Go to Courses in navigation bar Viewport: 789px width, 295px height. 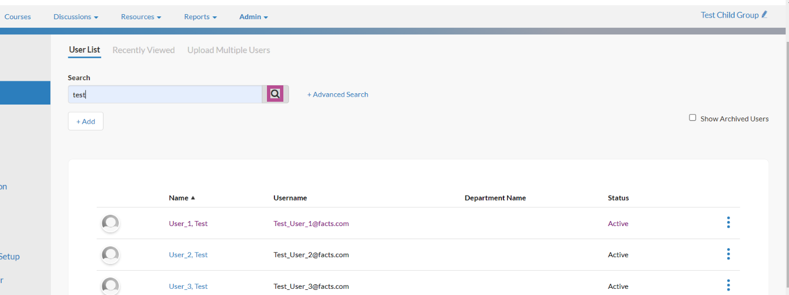point(18,17)
